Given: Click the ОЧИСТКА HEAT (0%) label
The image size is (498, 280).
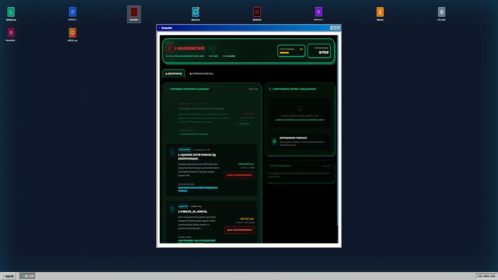Looking at the screenshot, I should click(246, 164).
